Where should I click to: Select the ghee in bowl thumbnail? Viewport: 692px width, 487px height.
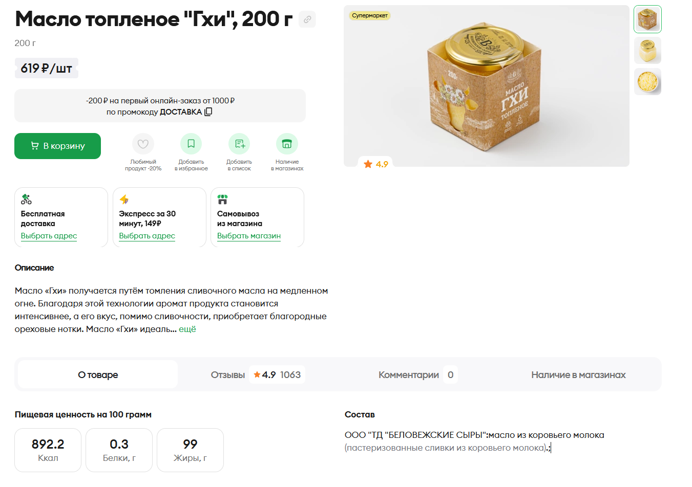tap(647, 82)
